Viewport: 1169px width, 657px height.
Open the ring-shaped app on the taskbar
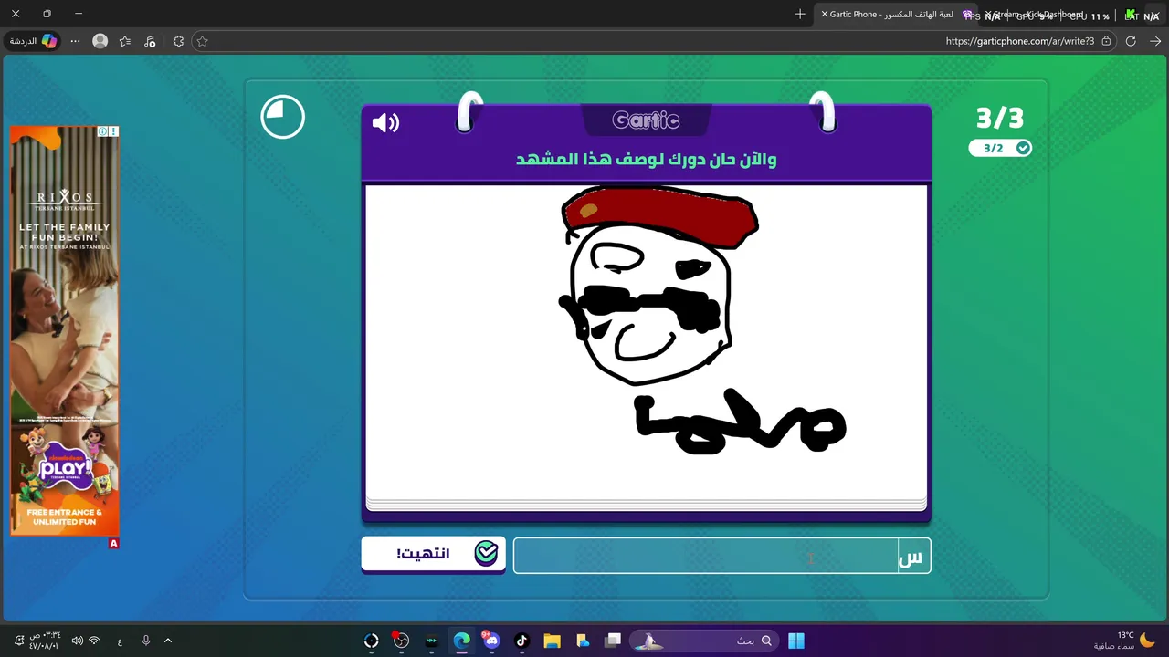pos(371,641)
